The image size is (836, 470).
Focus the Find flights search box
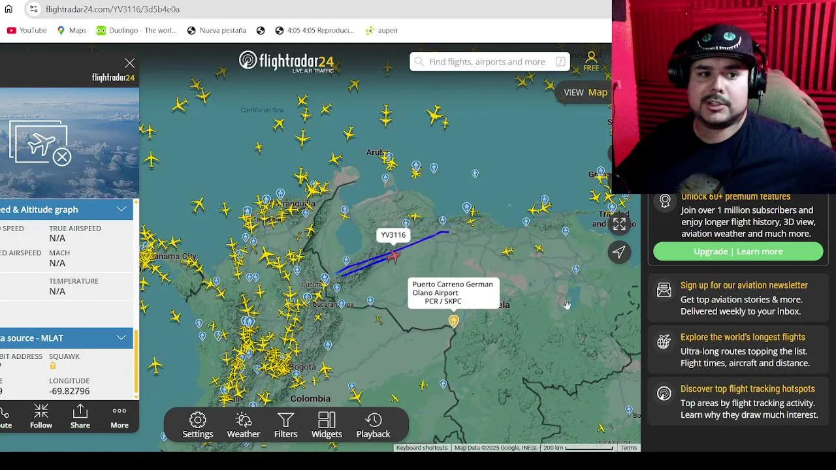(489, 62)
